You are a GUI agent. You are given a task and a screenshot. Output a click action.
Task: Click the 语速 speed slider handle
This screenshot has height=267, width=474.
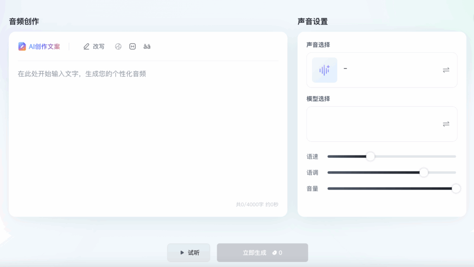pos(370,156)
